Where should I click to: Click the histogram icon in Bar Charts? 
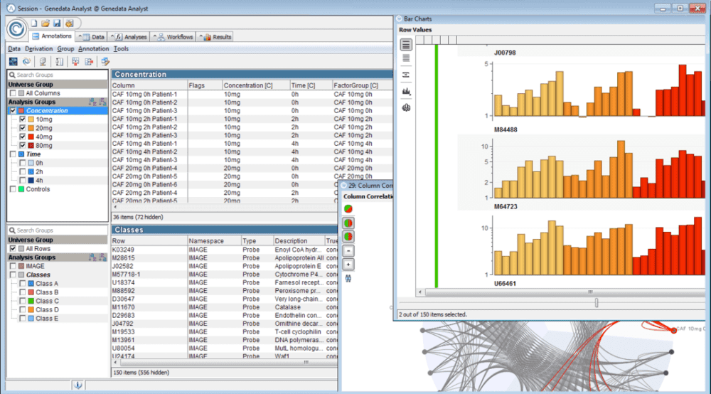pyautogui.click(x=406, y=91)
